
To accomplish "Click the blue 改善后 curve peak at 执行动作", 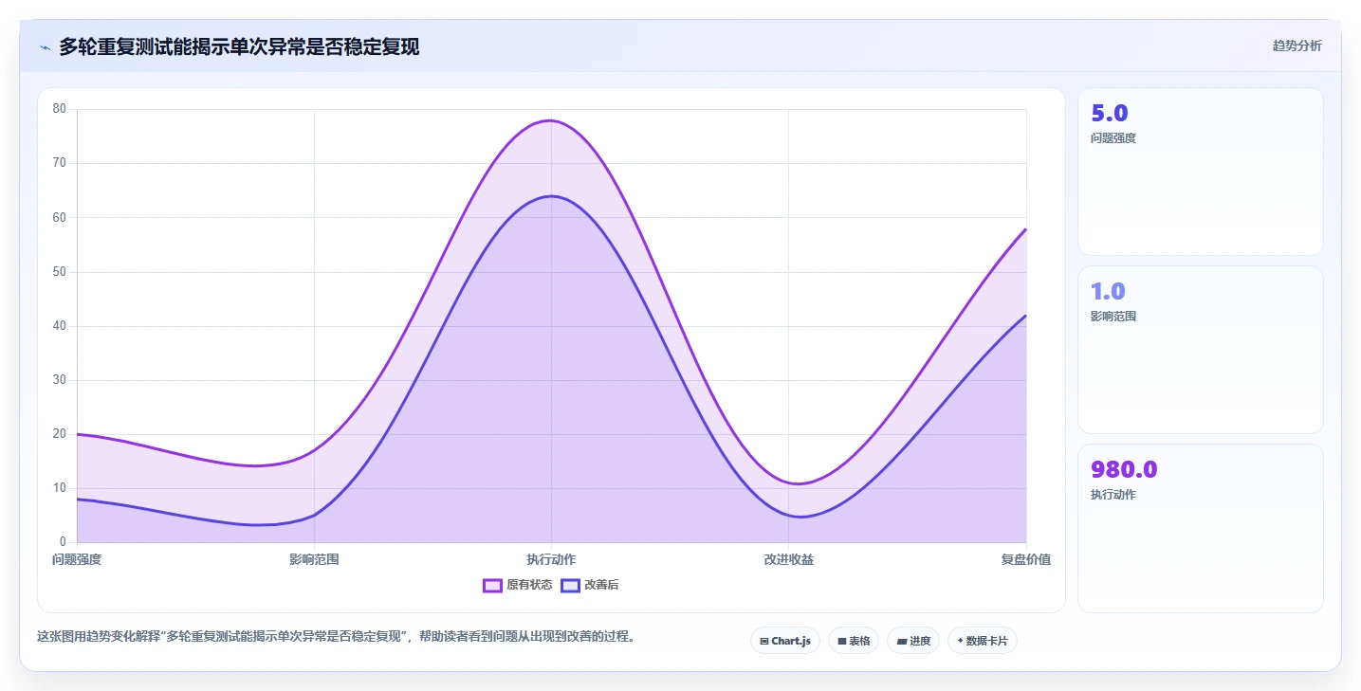I will pos(550,196).
